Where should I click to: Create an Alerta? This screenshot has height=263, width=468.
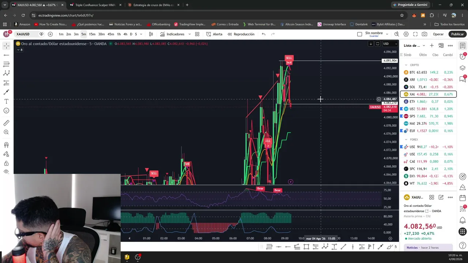click(x=214, y=34)
